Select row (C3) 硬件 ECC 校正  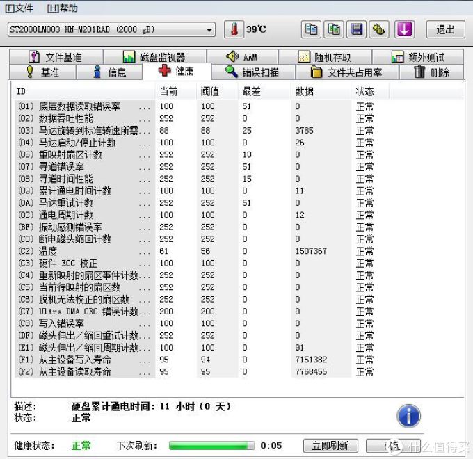point(196,263)
